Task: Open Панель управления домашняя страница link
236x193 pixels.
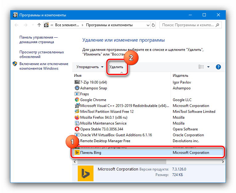Action: (x=39, y=39)
